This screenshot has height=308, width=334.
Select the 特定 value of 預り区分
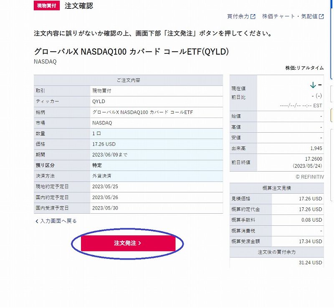click(x=97, y=166)
